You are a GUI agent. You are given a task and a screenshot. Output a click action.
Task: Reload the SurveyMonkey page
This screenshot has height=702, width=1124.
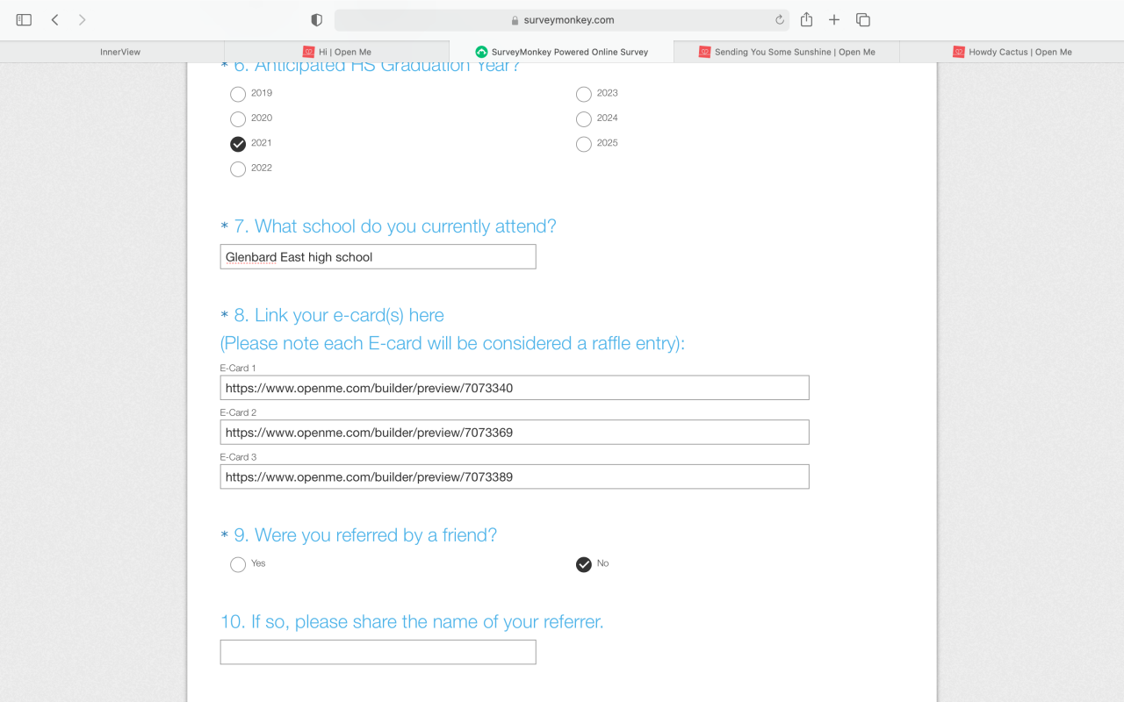(779, 20)
